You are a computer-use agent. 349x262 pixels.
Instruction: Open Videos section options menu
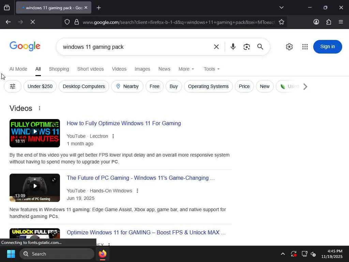(x=40, y=108)
